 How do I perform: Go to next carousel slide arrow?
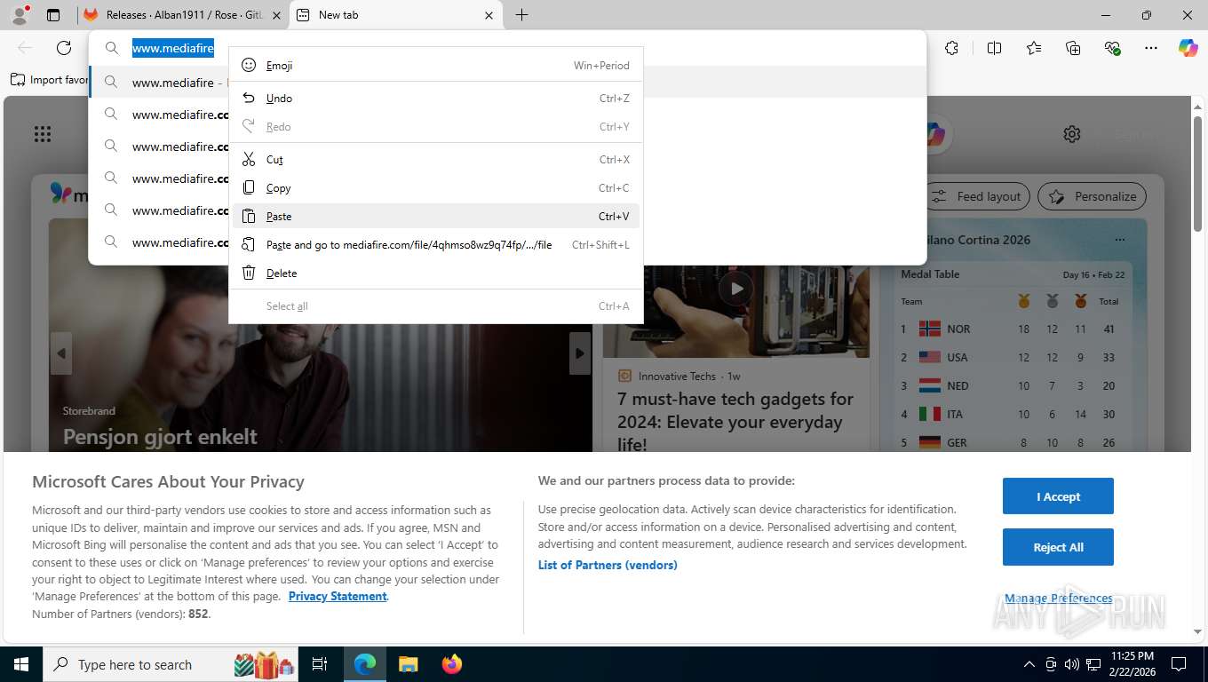click(580, 353)
